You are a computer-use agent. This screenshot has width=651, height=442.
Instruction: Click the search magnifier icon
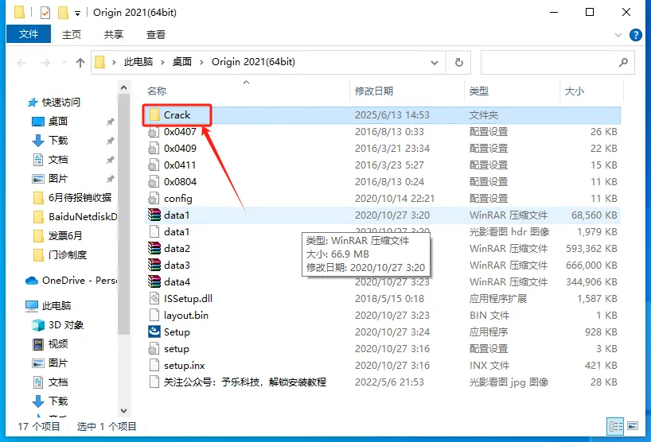coord(623,63)
